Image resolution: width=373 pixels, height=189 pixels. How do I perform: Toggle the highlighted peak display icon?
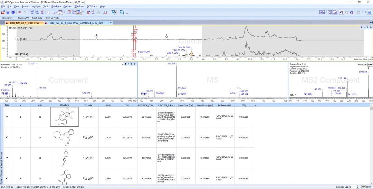pyautogui.click(x=60, y=12)
